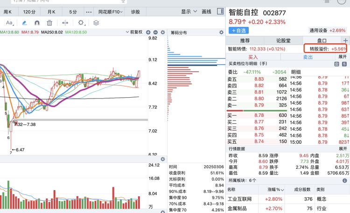The image size is (350, 213).
Task: Click the 画线 drawing button
Action: tap(206, 12)
